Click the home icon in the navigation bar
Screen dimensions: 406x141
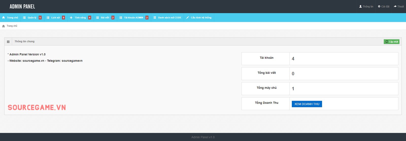coord(4,18)
